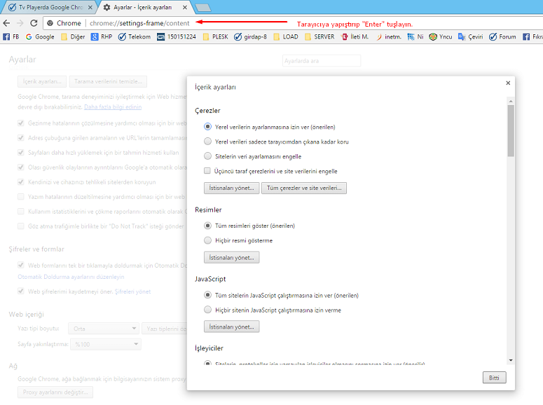Click the 'Daha fazla bilgi edinin' link
Viewport: 543px width, 405px height.
click(x=113, y=107)
